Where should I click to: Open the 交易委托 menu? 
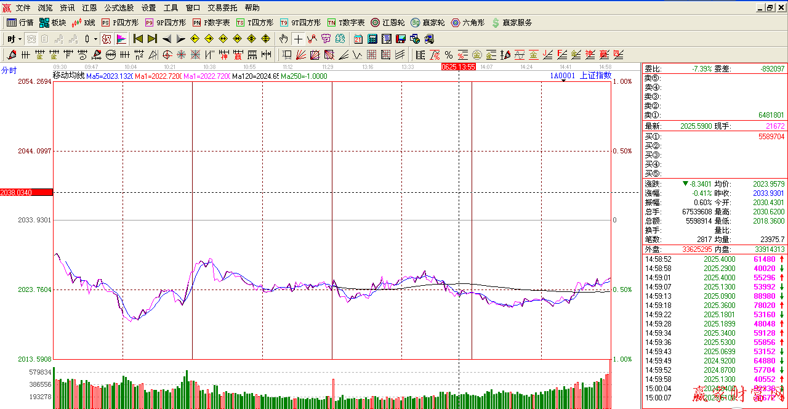click(222, 8)
